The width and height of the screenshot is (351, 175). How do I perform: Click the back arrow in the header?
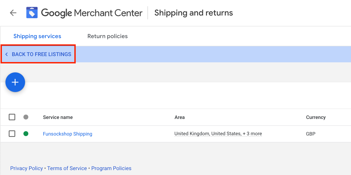pyautogui.click(x=13, y=13)
